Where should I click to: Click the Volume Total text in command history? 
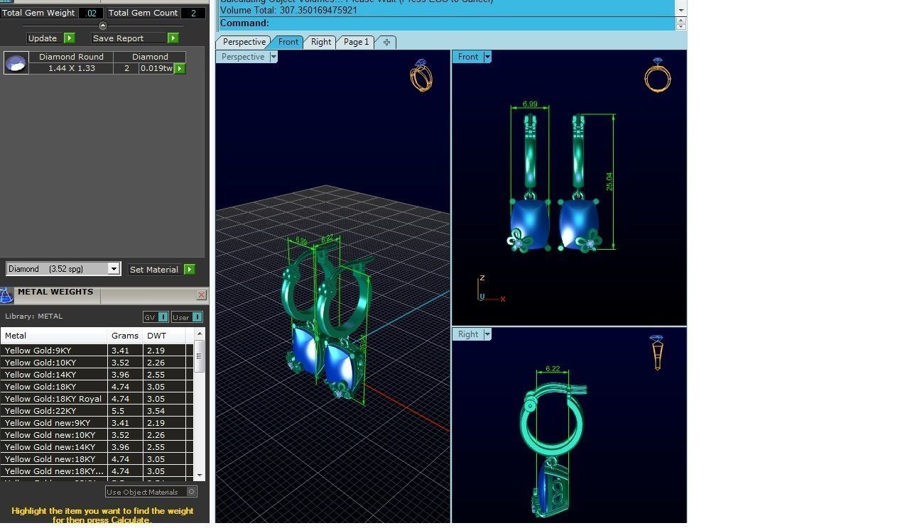pyautogui.click(x=288, y=11)
